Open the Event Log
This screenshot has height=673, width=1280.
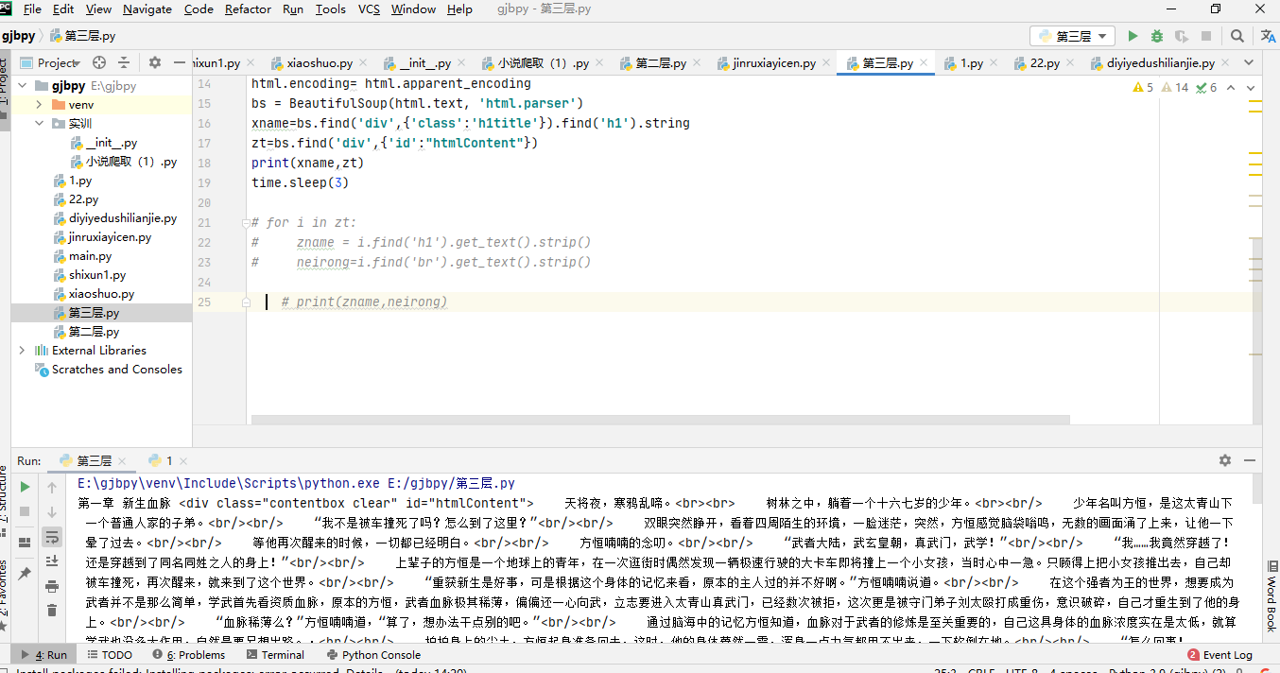(x=1220, y=655)
